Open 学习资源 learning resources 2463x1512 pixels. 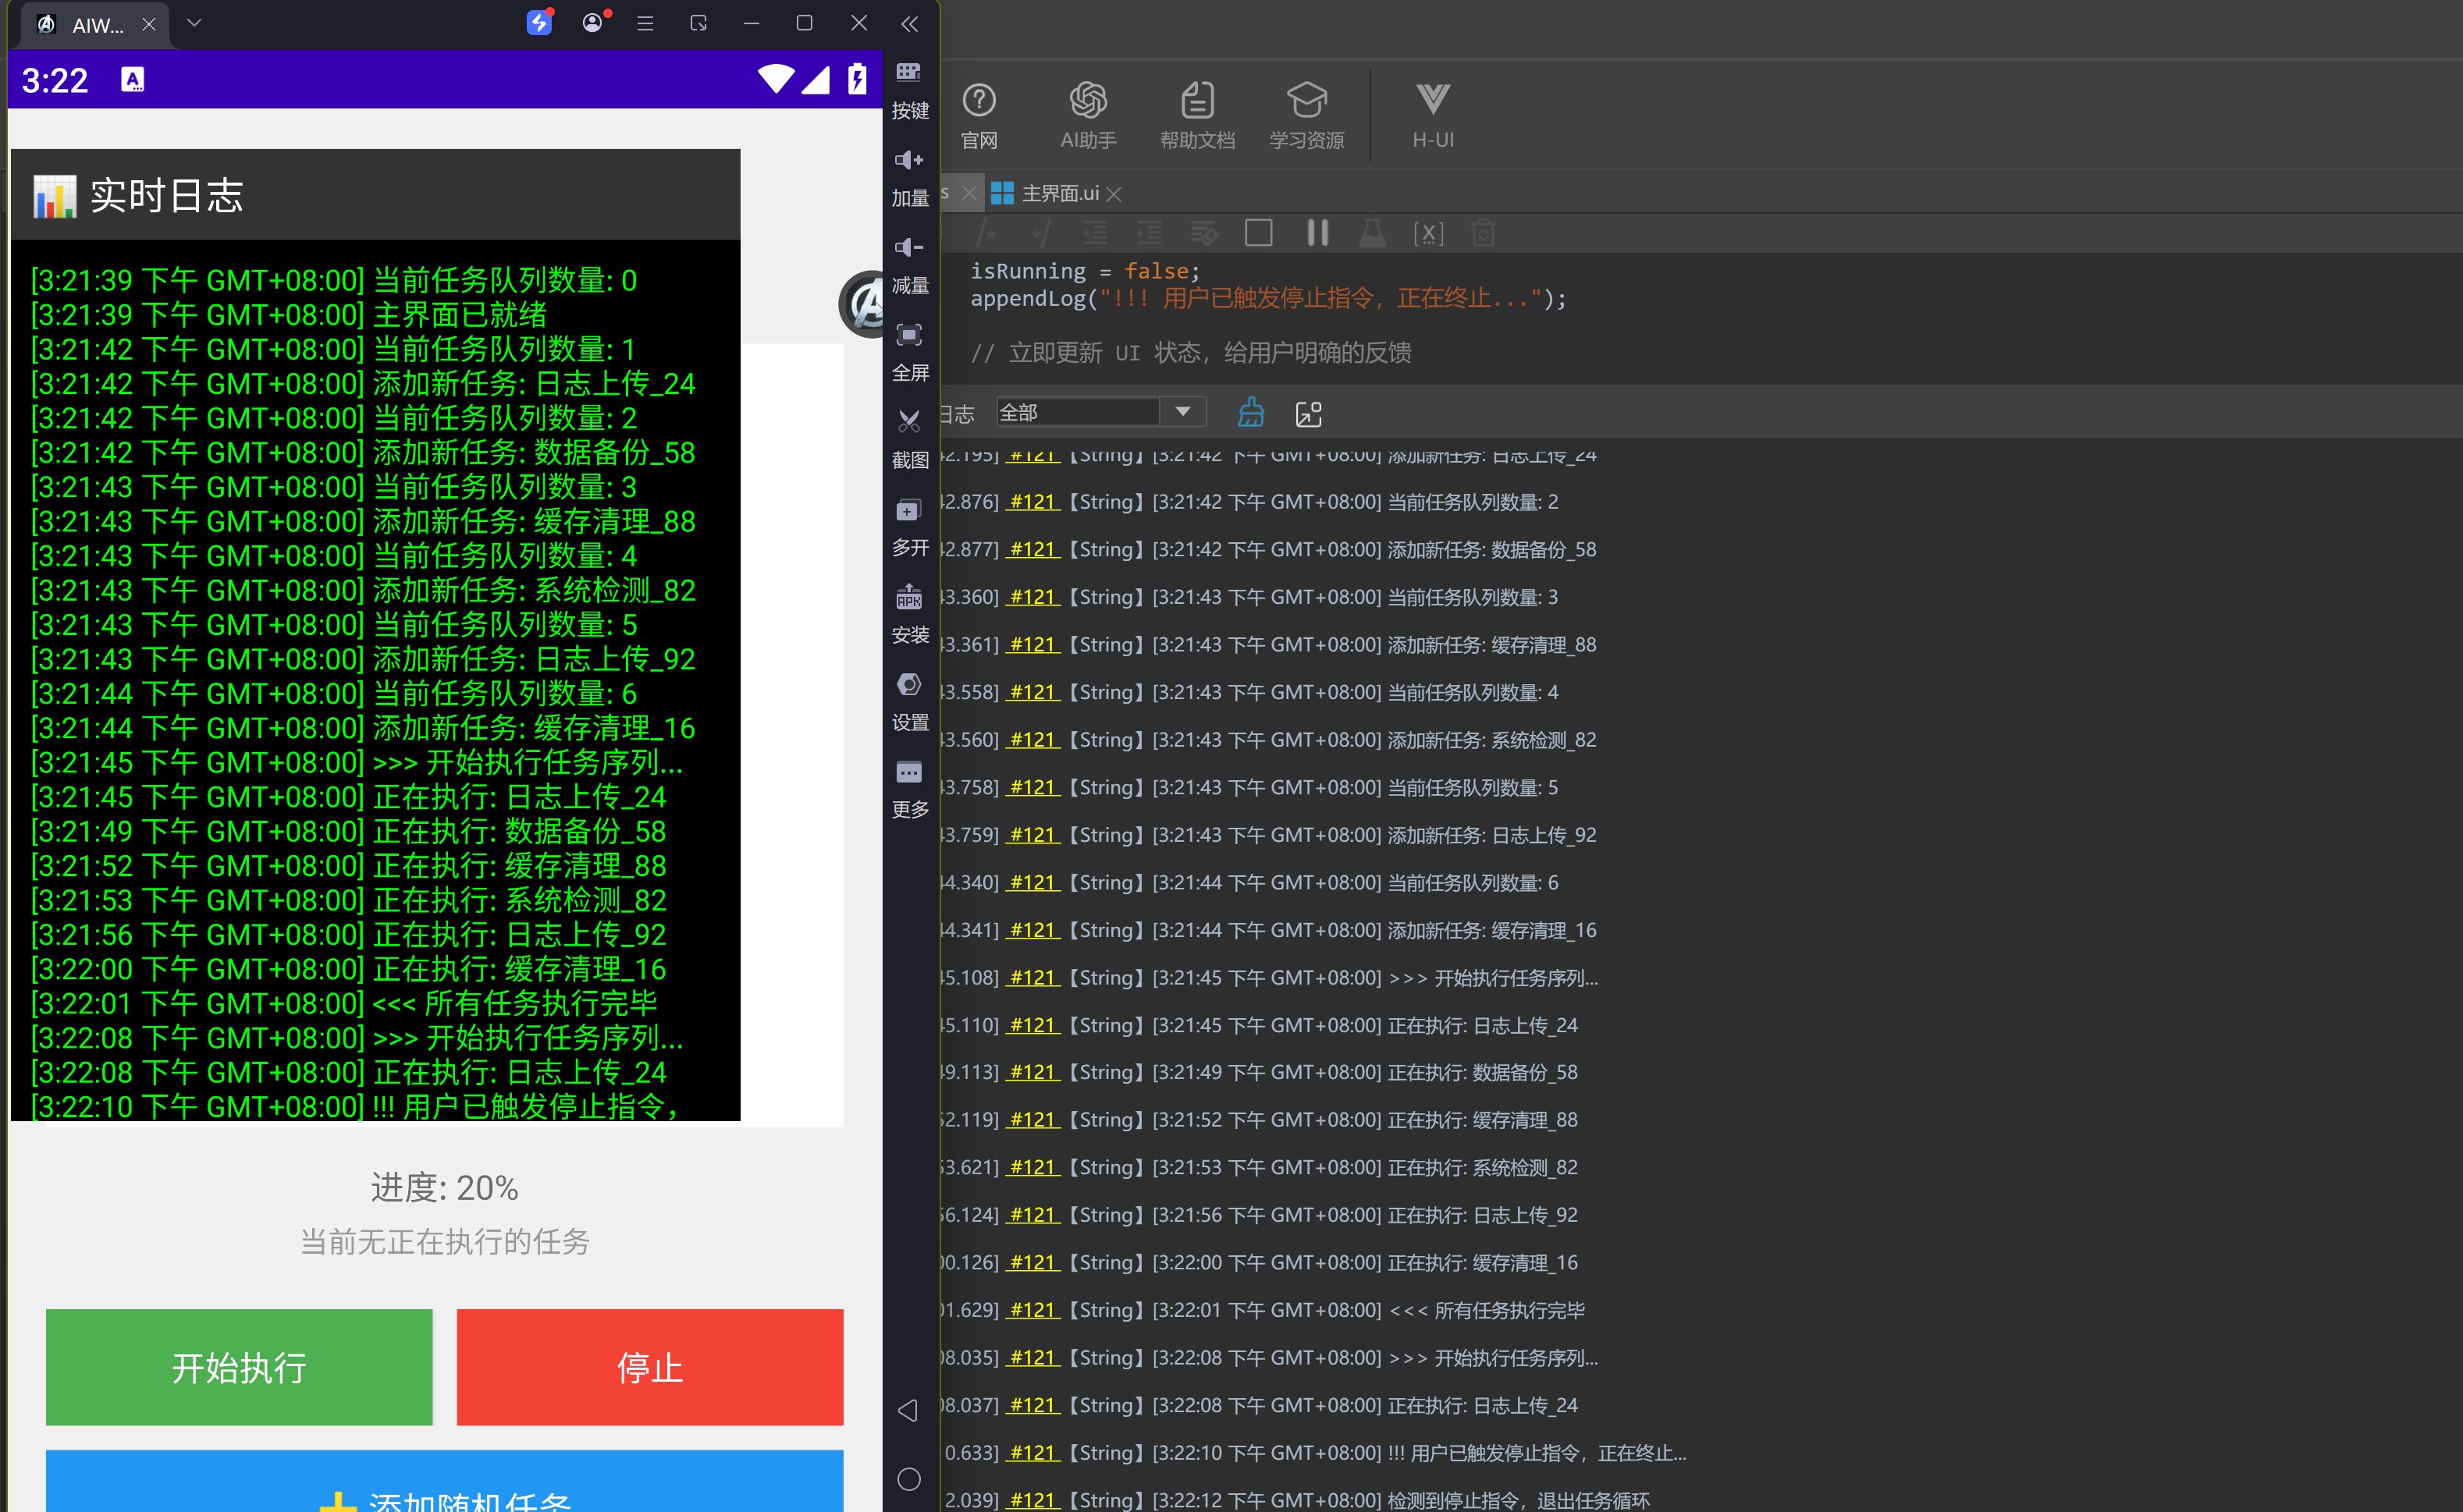click(x=1306, y=115)
